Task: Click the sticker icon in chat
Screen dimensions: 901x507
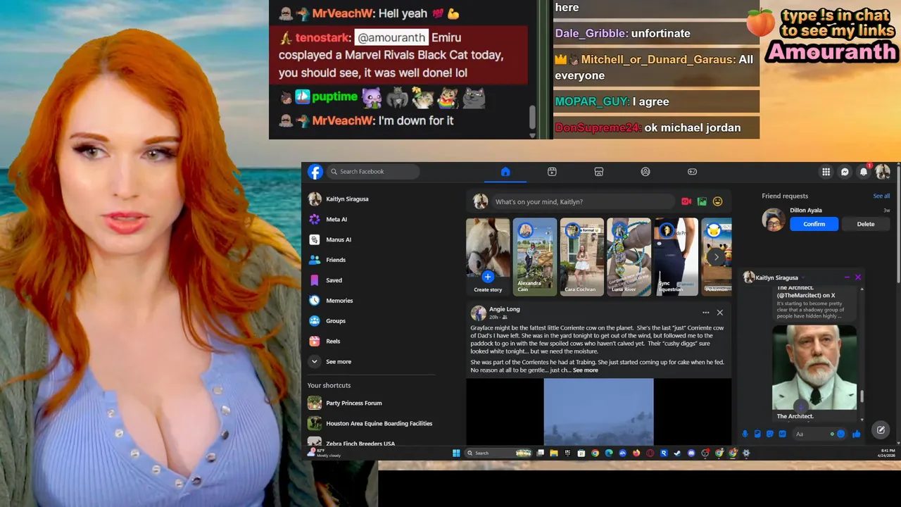Action: click(770, 434)
